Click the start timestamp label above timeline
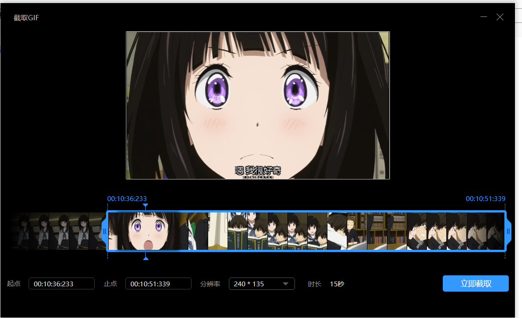This screenshot has height=318, width=522. pyautogui.click(x=127, y=199)
